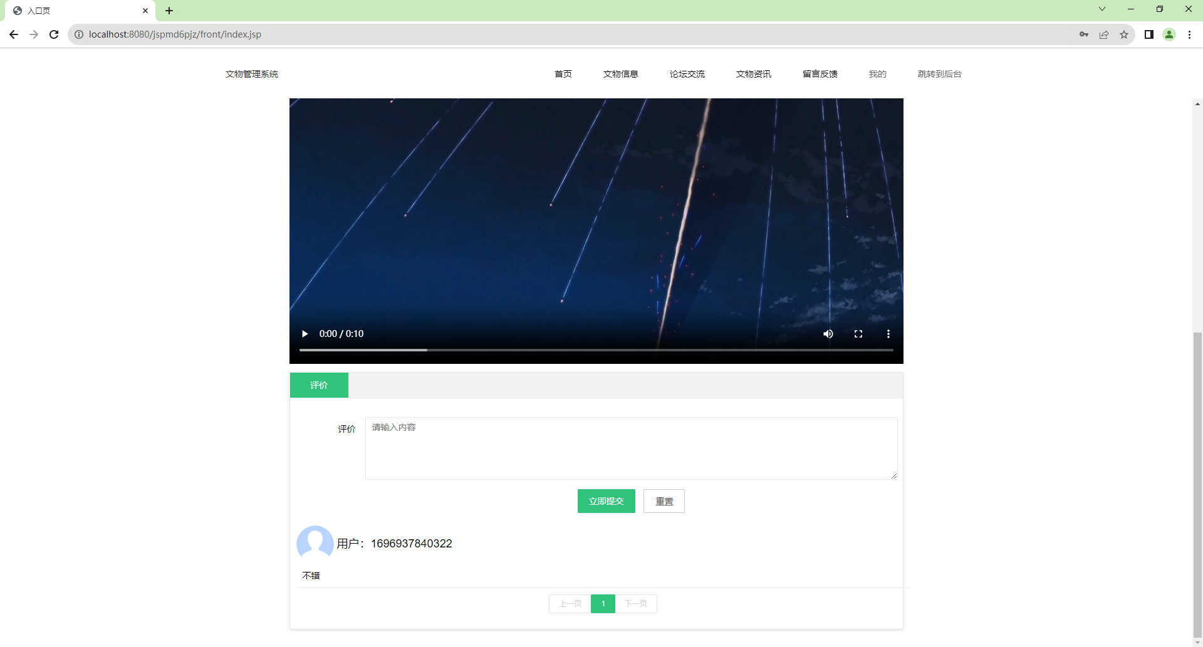Open a new browser tab
The height and width of the screenshot is (647, 1203).
coord(169,11)
